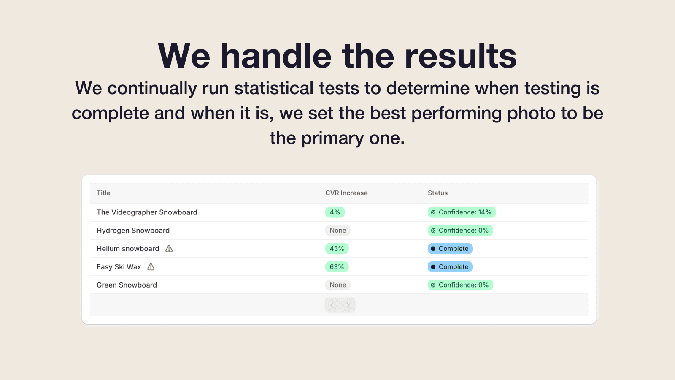Select the Helium snowboard title
Viewport: 675px width, 380px height.
[128, 249]
